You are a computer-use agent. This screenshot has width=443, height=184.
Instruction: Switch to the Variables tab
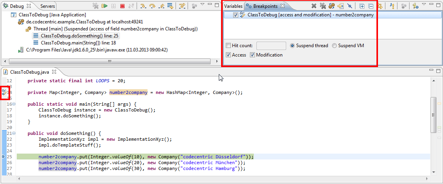tap(233, 6)
